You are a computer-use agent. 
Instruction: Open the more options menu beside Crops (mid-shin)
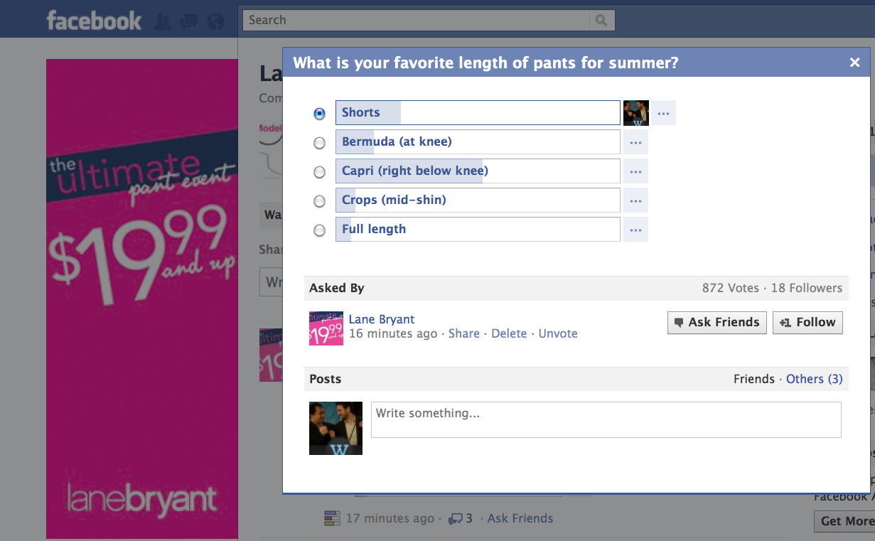635,200
